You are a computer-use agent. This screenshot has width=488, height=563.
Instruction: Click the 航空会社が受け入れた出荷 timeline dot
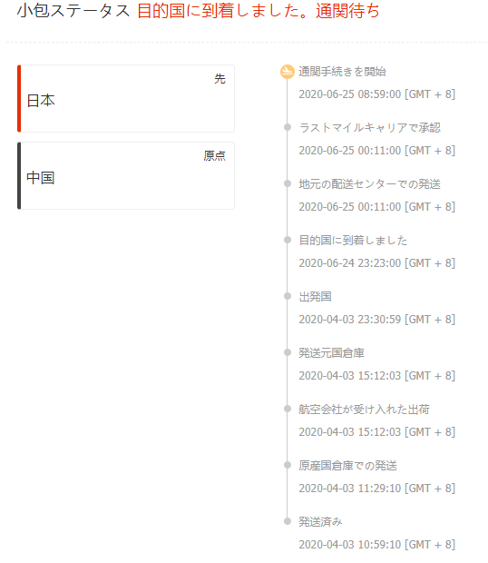coord(288,409)
